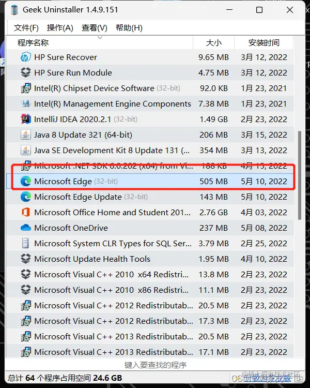
Task: Open the 查看(V) menu
Action: point(95,28)
